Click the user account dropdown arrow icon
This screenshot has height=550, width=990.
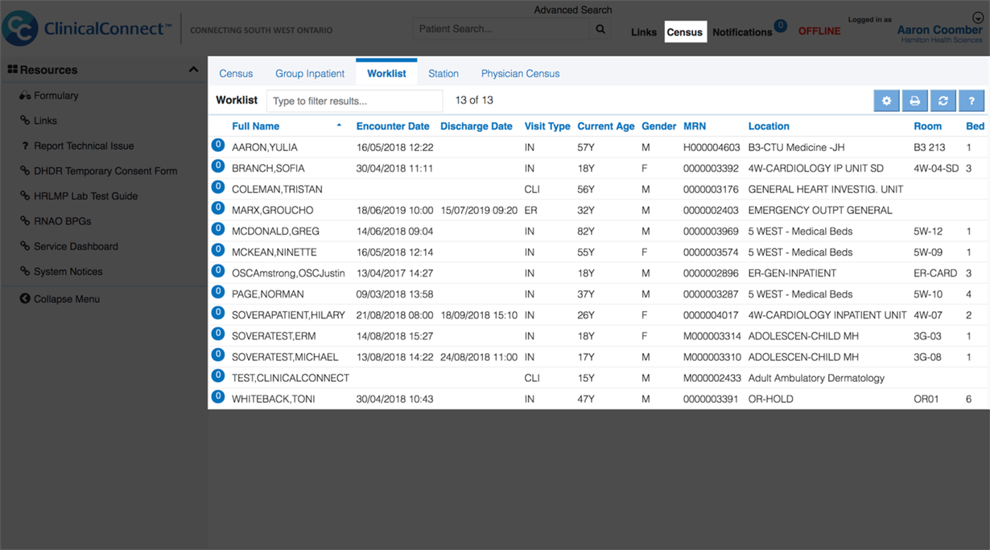point(978,18)
